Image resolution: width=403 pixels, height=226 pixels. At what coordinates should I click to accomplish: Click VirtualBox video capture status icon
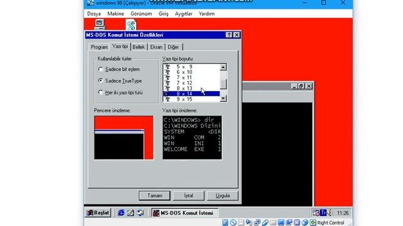pyautogui.click(x=289, y=222)
